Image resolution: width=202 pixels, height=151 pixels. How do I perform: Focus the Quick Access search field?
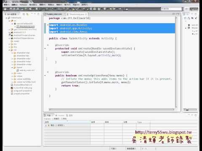[x=171, y=9]
